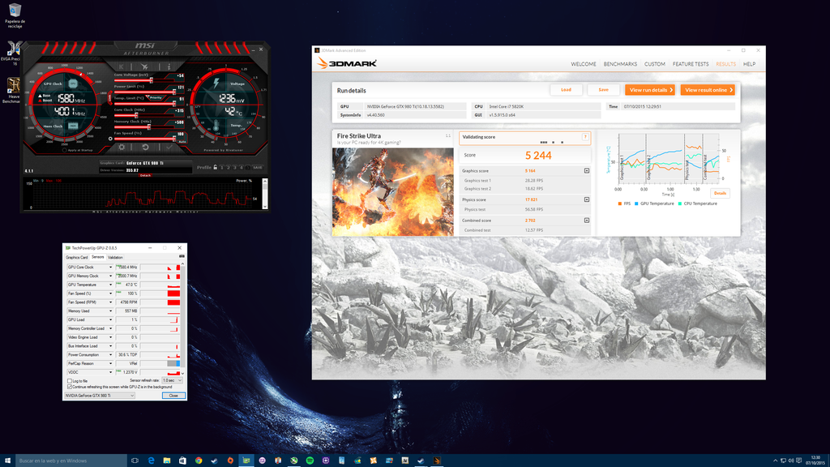Toggle the Afterburner profile lock icon
830x467 pixels.
pyautogui.click(x=216, y=167)
